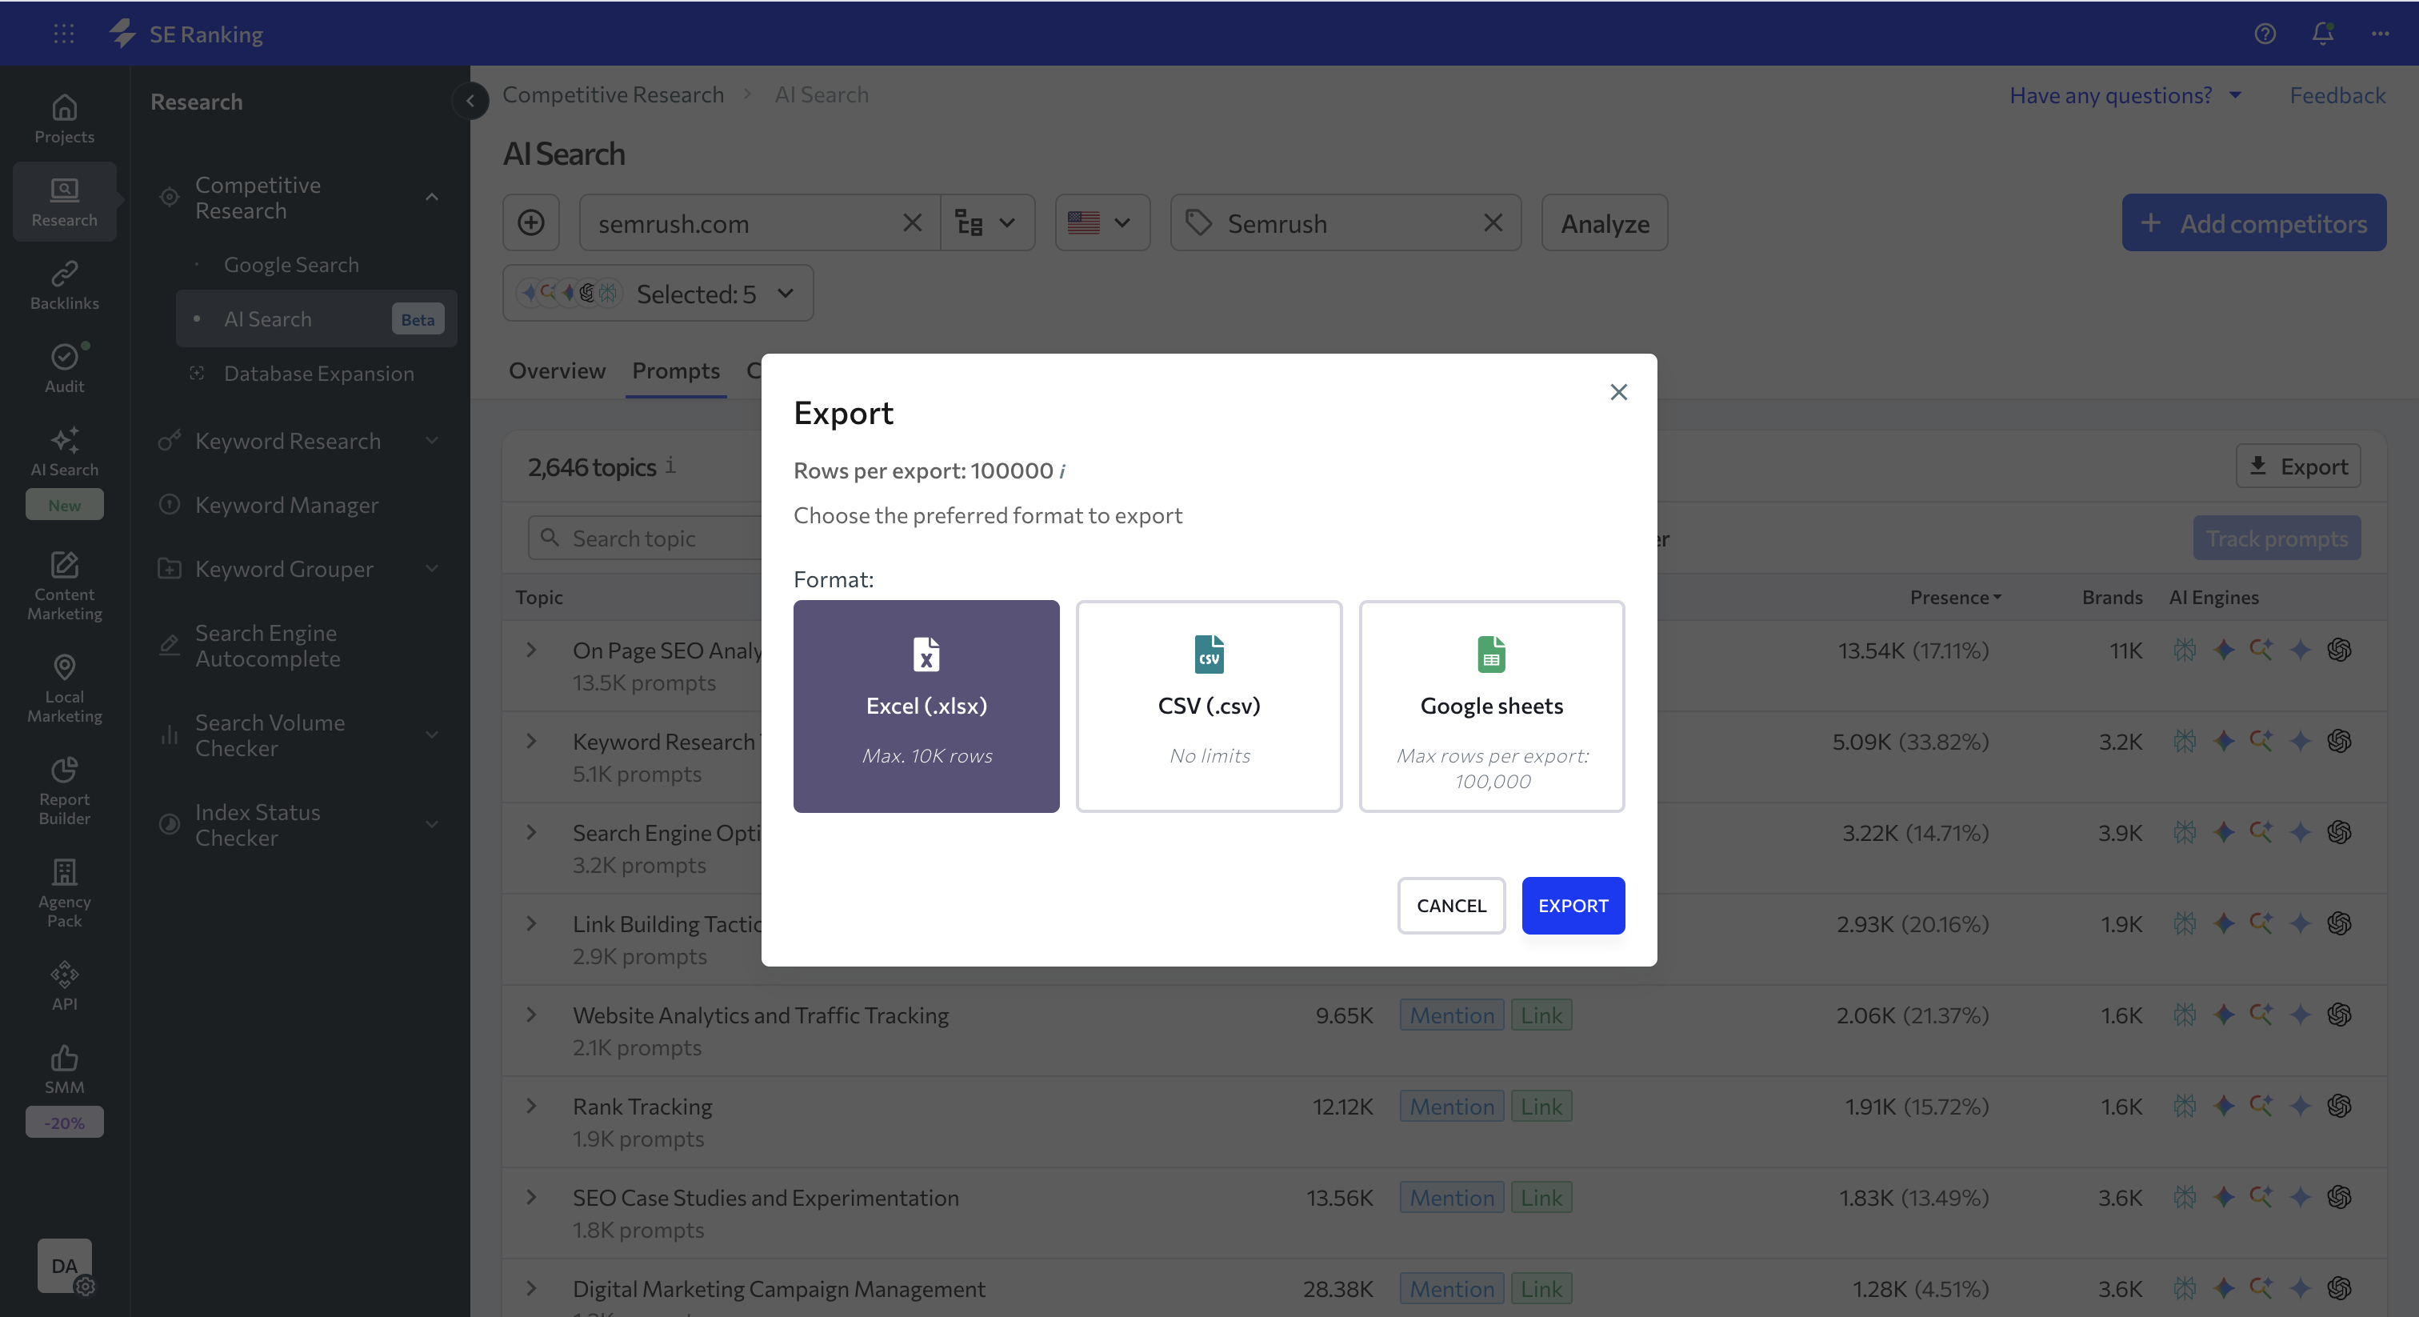2419x1317 pixels.
Task: Open the DA account settings avatar
Action: click(x=64, y=1265)
